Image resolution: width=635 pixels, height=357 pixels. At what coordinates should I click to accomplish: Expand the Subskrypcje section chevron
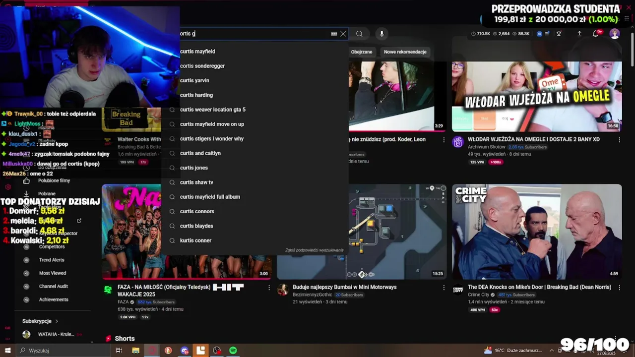[x=57, y=321]
